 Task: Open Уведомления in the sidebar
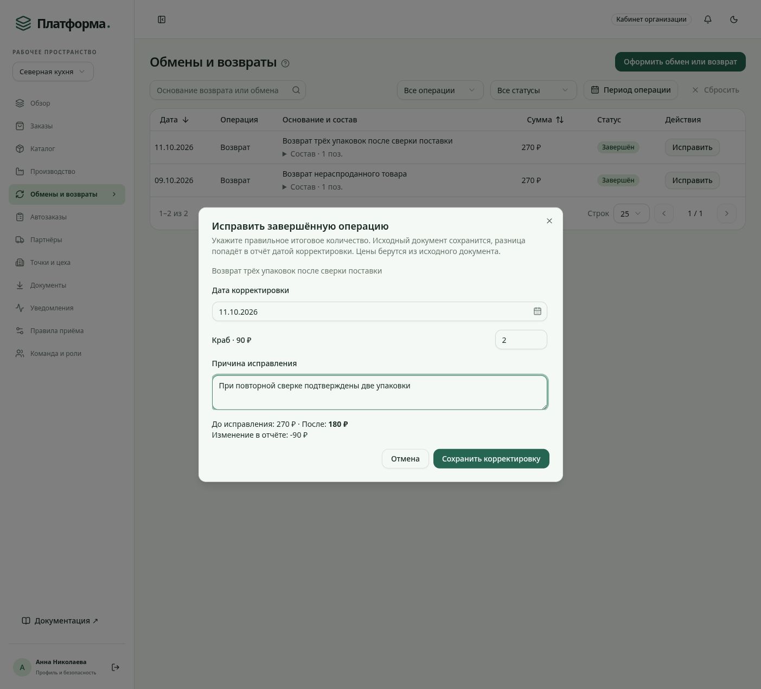[x=67, y=308]
